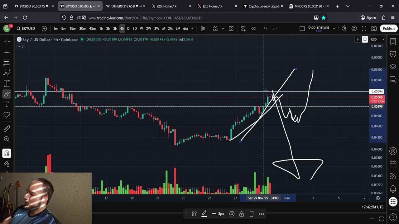
Task: Open the chat speech-bubble panel
Action: pyautogui.click(x=393, y=80)
